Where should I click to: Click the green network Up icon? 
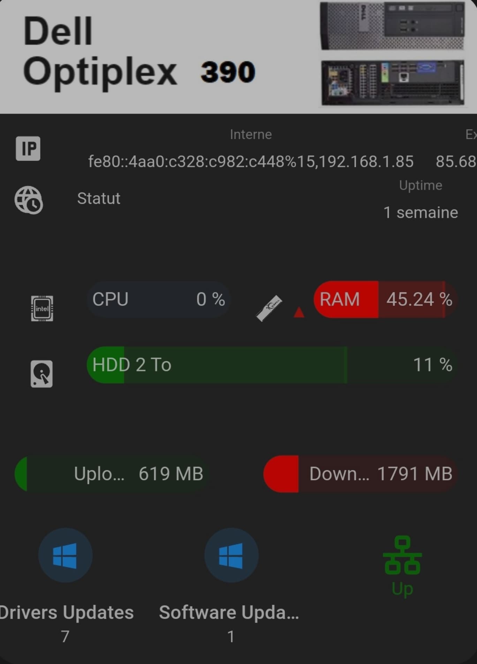(x=402, y=566)
